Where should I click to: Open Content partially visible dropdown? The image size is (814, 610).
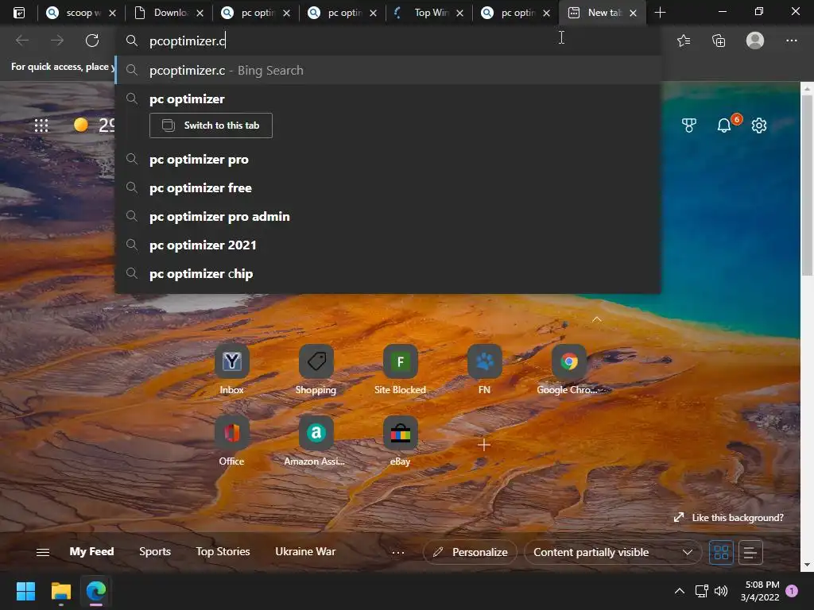613,553
